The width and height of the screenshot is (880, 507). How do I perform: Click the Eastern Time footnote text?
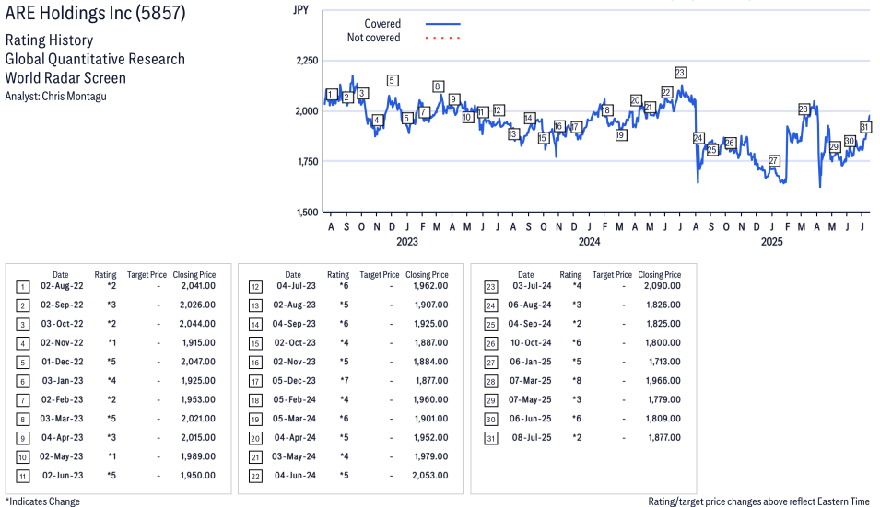(x=758, y=501)
